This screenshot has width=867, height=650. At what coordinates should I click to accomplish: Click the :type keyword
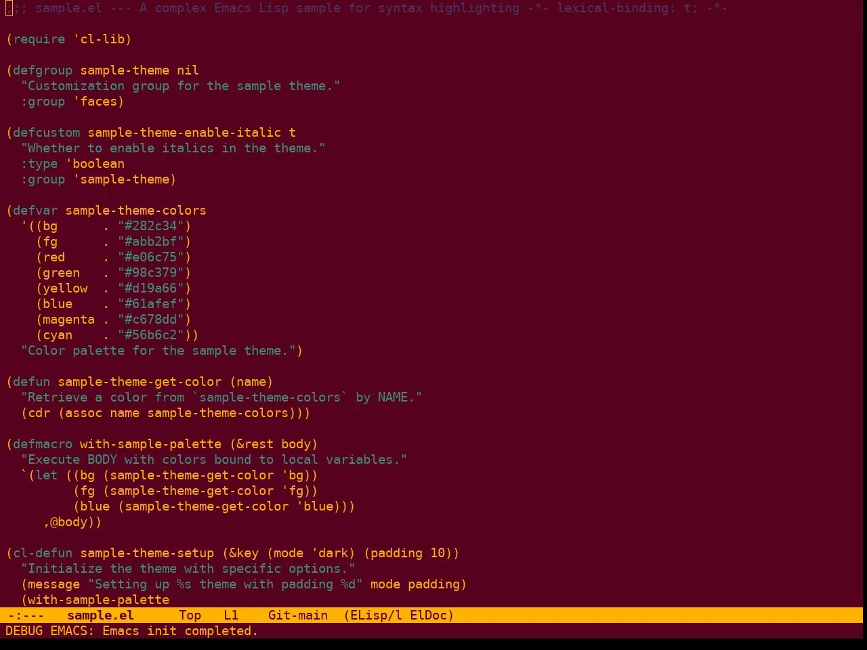click(39, 164)
